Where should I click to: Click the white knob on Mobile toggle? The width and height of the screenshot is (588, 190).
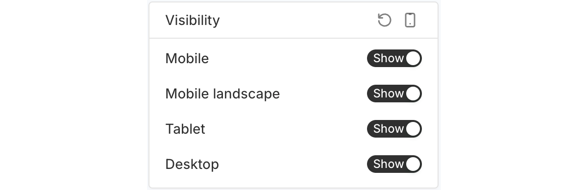click(413, 58)
